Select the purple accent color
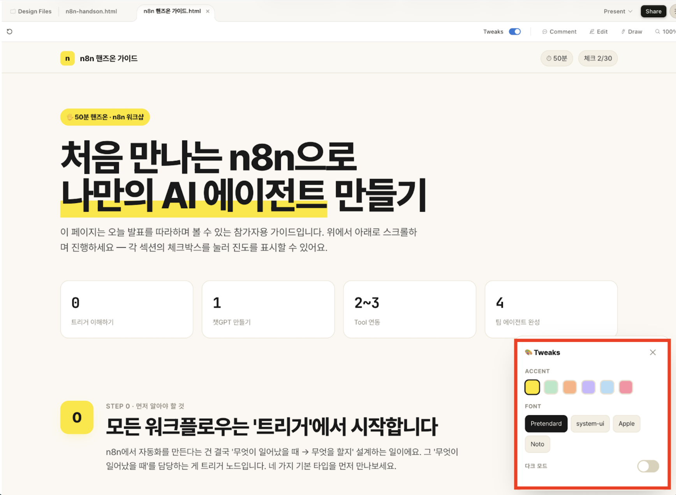The width and height of the screenshot is (676, 495). click(588, 387)
